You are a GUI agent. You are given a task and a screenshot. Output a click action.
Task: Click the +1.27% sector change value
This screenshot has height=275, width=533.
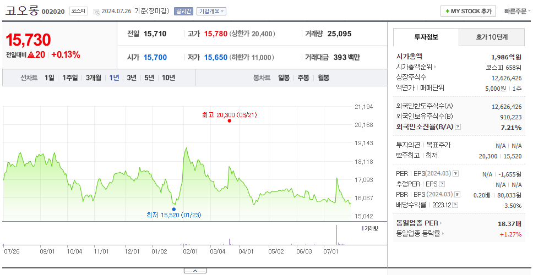pyautogui.click(x=510, y=234)
